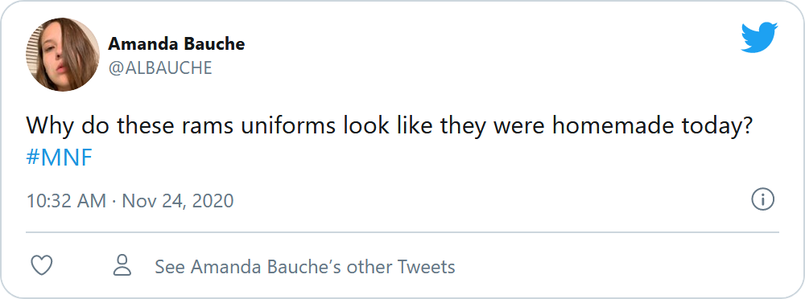This screenshot has width=805, height=299.
Task: Click the Nov 24, 2020 date text
Action: click(x=178, y=200)
